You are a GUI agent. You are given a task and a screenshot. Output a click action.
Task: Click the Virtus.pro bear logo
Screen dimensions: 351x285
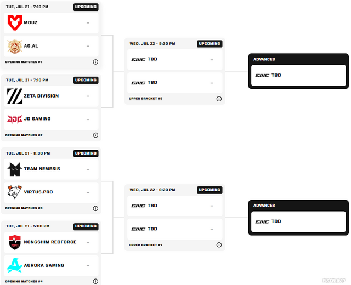(x=15, y=192)
